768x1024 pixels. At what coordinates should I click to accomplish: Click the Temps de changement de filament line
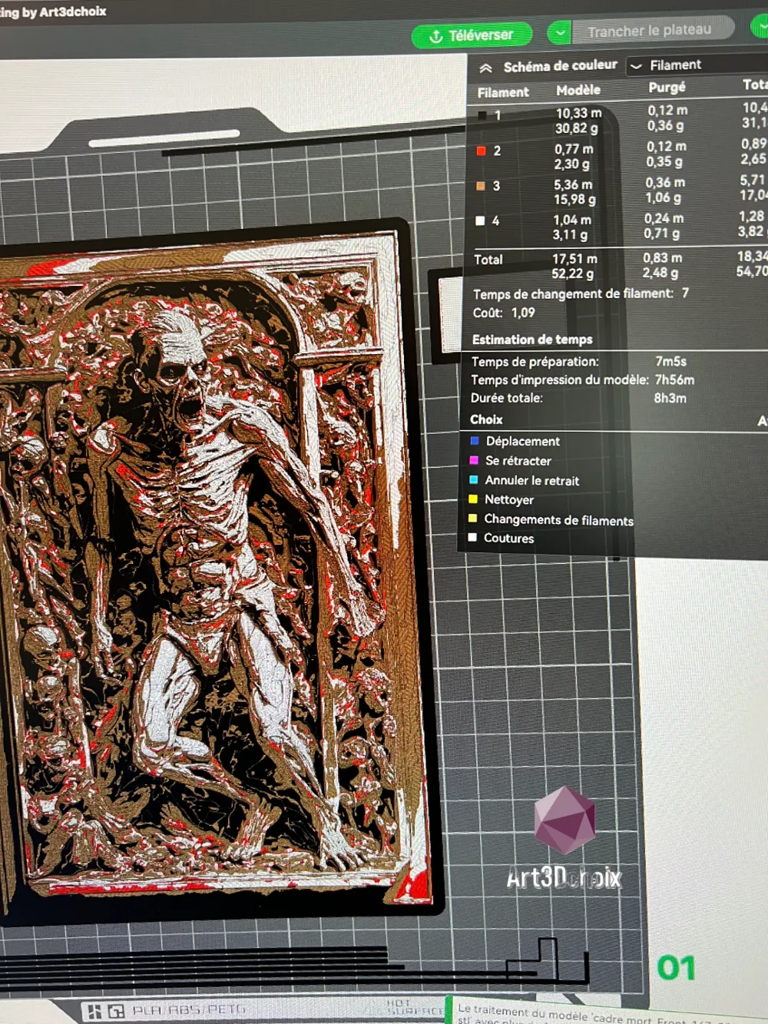point(581,293)
